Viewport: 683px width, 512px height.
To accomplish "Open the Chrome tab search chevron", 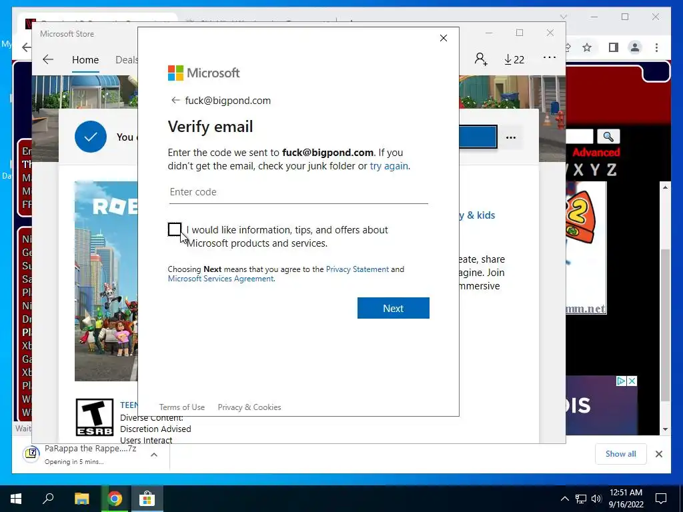I will tap(563, 17).
